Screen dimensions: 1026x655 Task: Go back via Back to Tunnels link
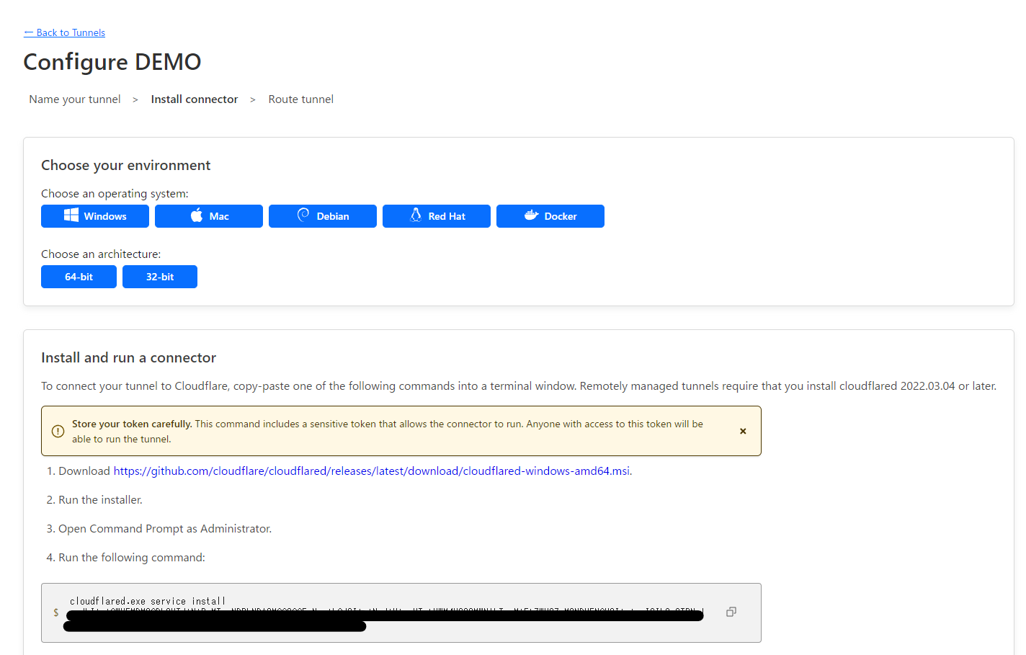tap(64, 32)
